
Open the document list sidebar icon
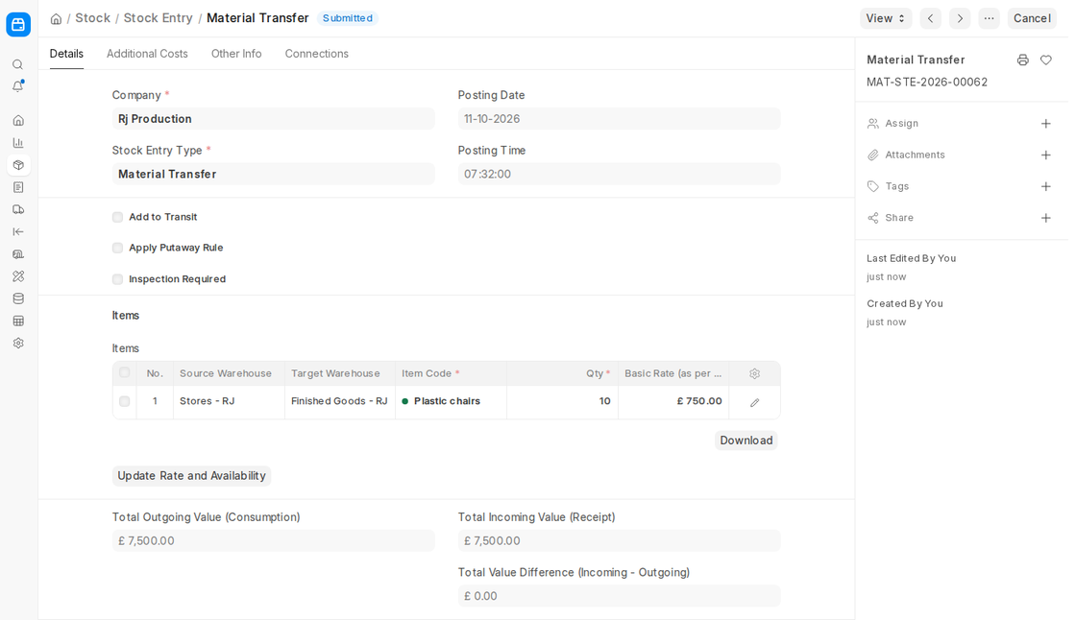[18, 187]
